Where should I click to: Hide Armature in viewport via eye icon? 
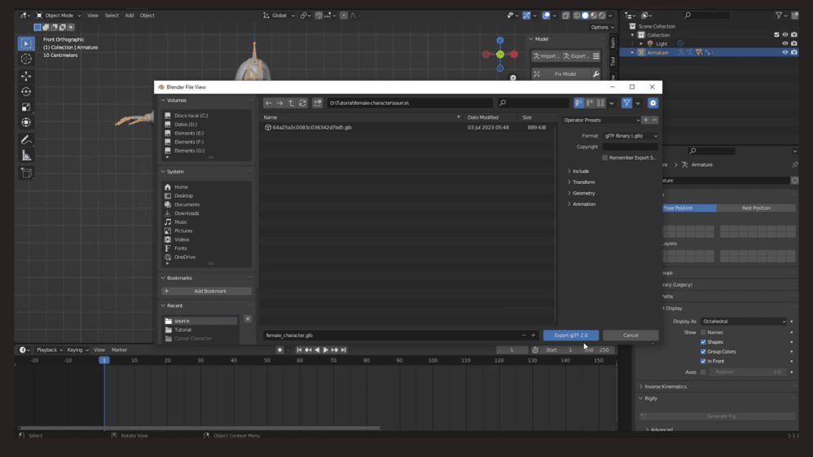(785, 52)
